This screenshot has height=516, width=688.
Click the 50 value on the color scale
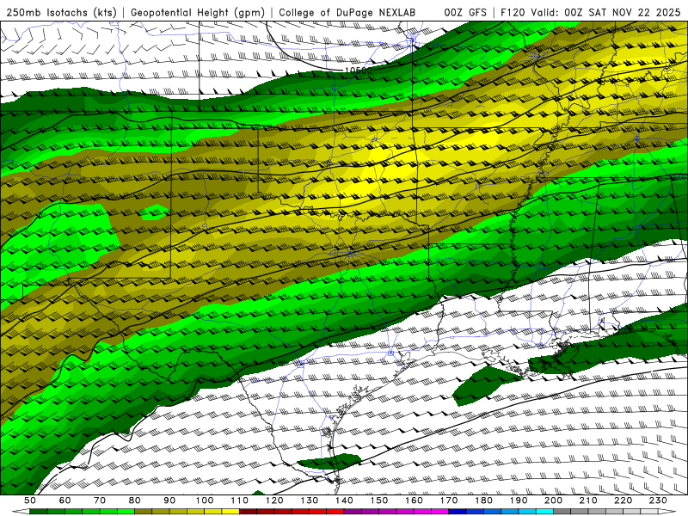30,501
